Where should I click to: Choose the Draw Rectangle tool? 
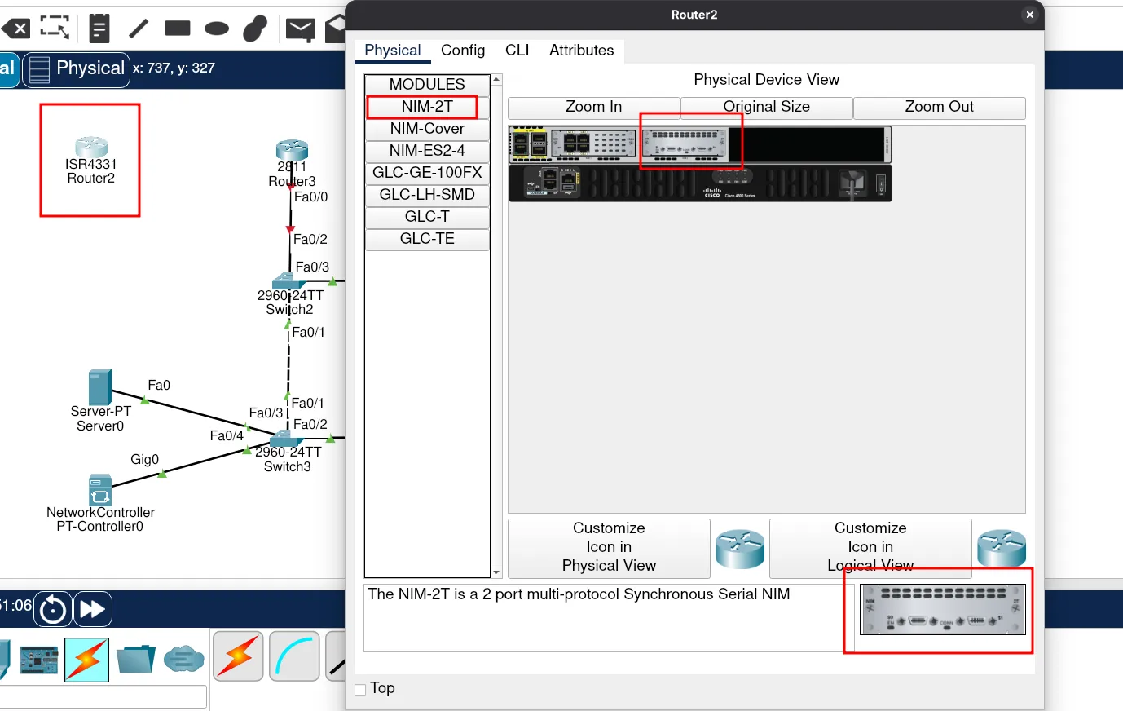[x=177, y=29]
